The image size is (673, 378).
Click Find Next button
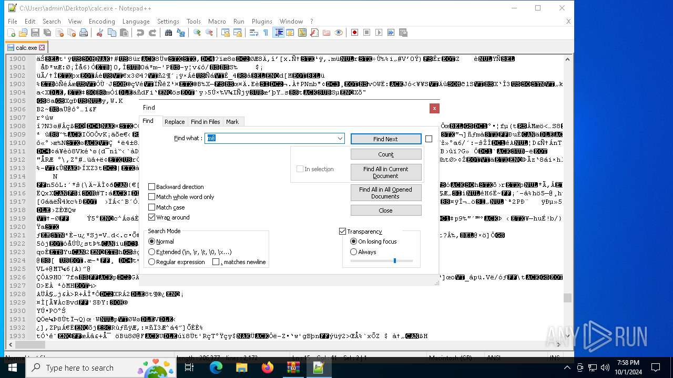tap(386, 139)
